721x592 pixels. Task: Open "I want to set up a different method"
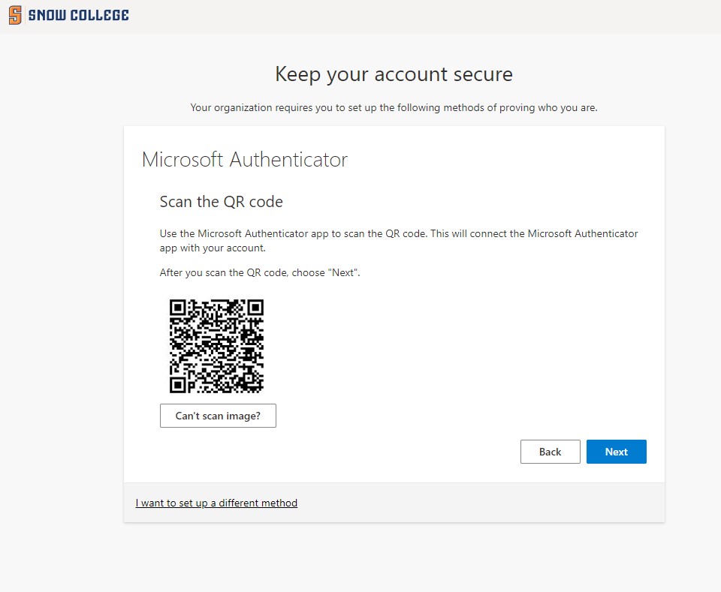[x=216, y=503]
